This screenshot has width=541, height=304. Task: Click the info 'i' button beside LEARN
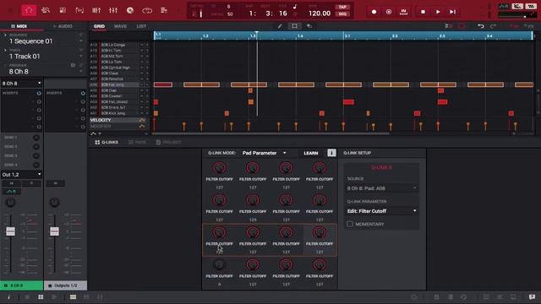pos(331,153)
